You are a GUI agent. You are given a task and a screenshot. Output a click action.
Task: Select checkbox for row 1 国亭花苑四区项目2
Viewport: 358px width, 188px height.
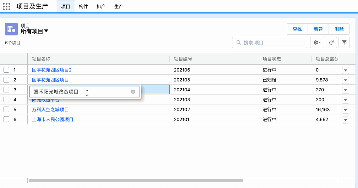[6, 70]
